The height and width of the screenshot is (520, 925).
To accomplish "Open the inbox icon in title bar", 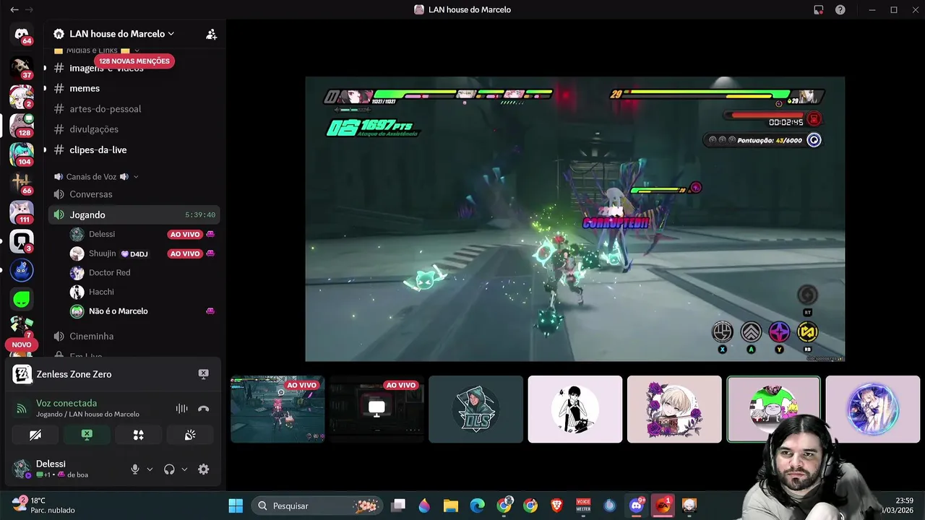I will [x=819, y=10].
